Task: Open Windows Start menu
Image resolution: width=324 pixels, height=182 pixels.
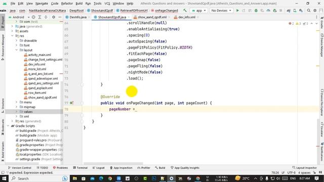Action: coord(4,178)
